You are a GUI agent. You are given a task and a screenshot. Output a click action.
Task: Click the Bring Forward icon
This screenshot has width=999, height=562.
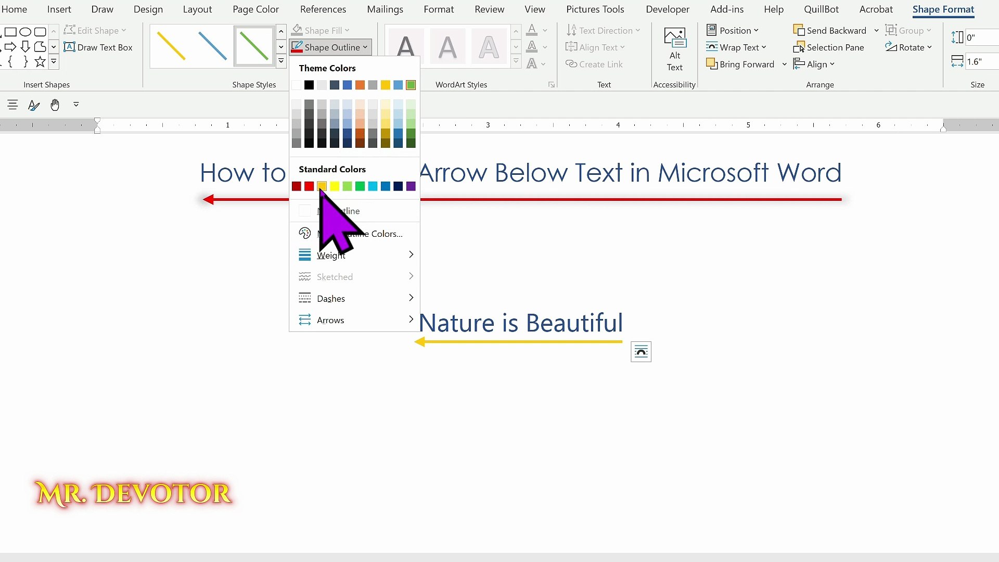pos(712,64)
